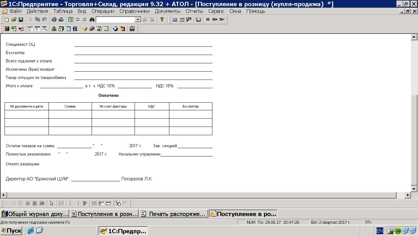Viewport: 418px width, 236px height.
Task: Click the open folder icon in toolbar
Action: [14, 20]
